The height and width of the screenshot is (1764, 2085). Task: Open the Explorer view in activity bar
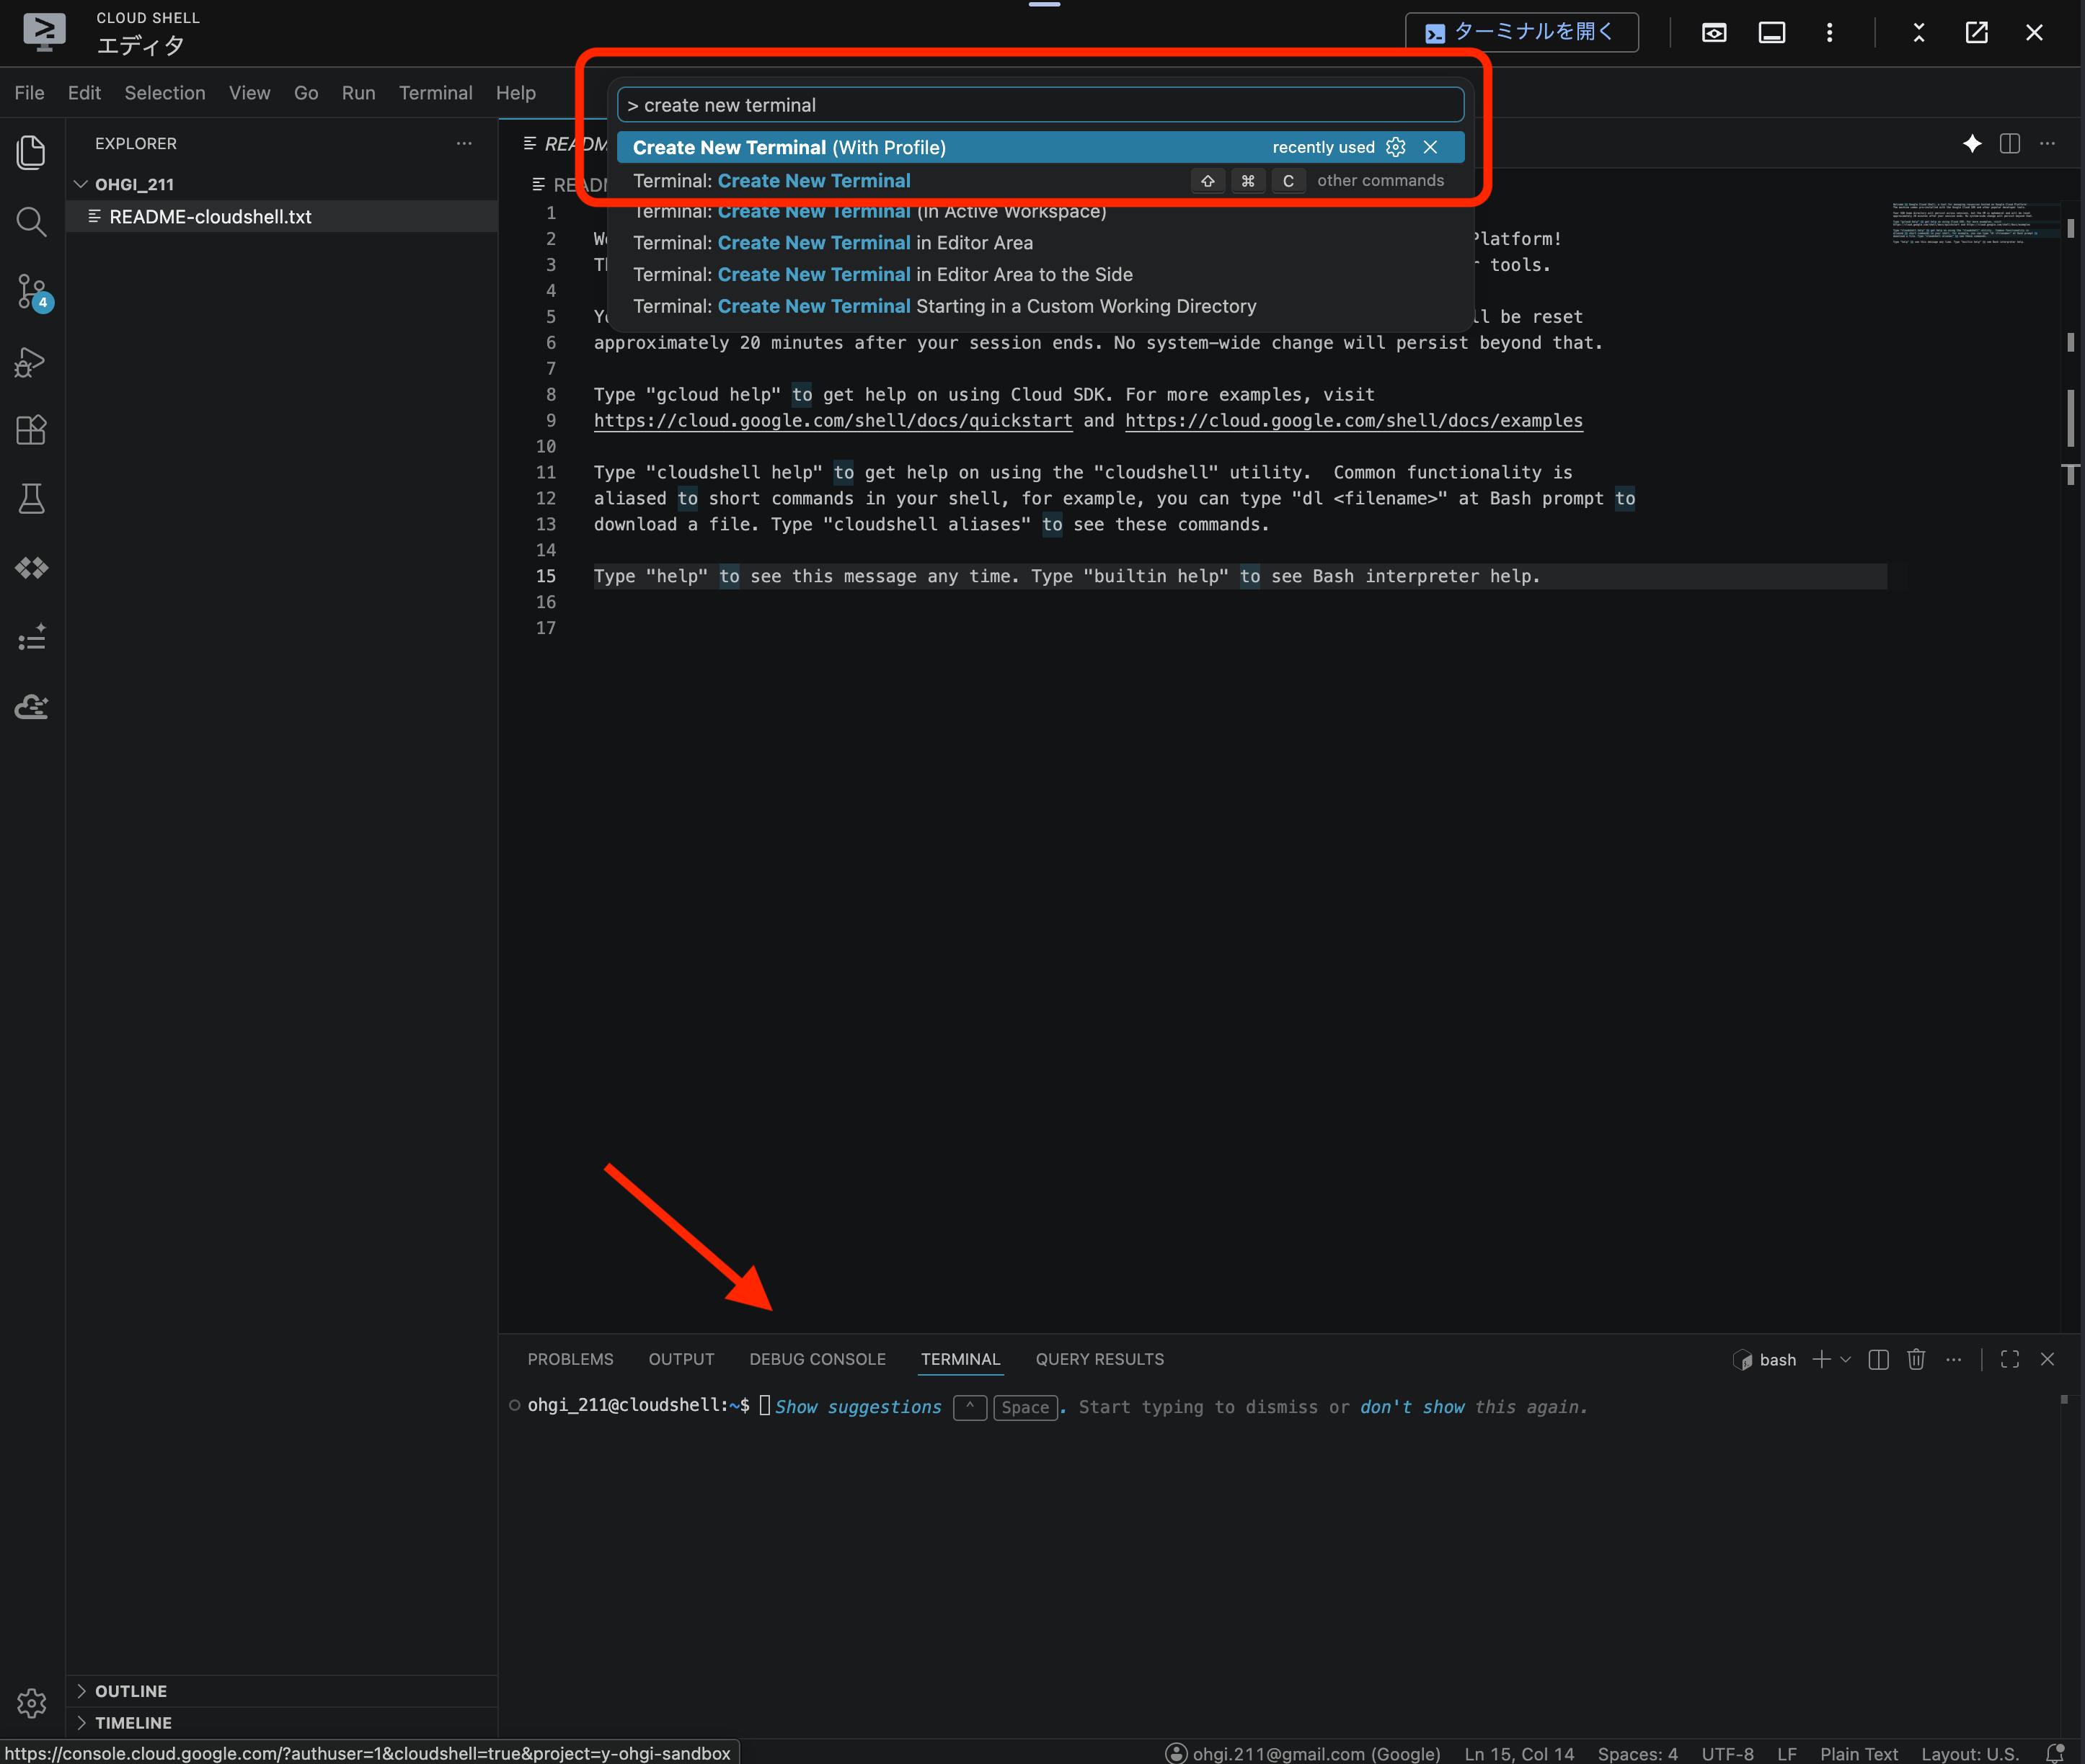(31, 152)
